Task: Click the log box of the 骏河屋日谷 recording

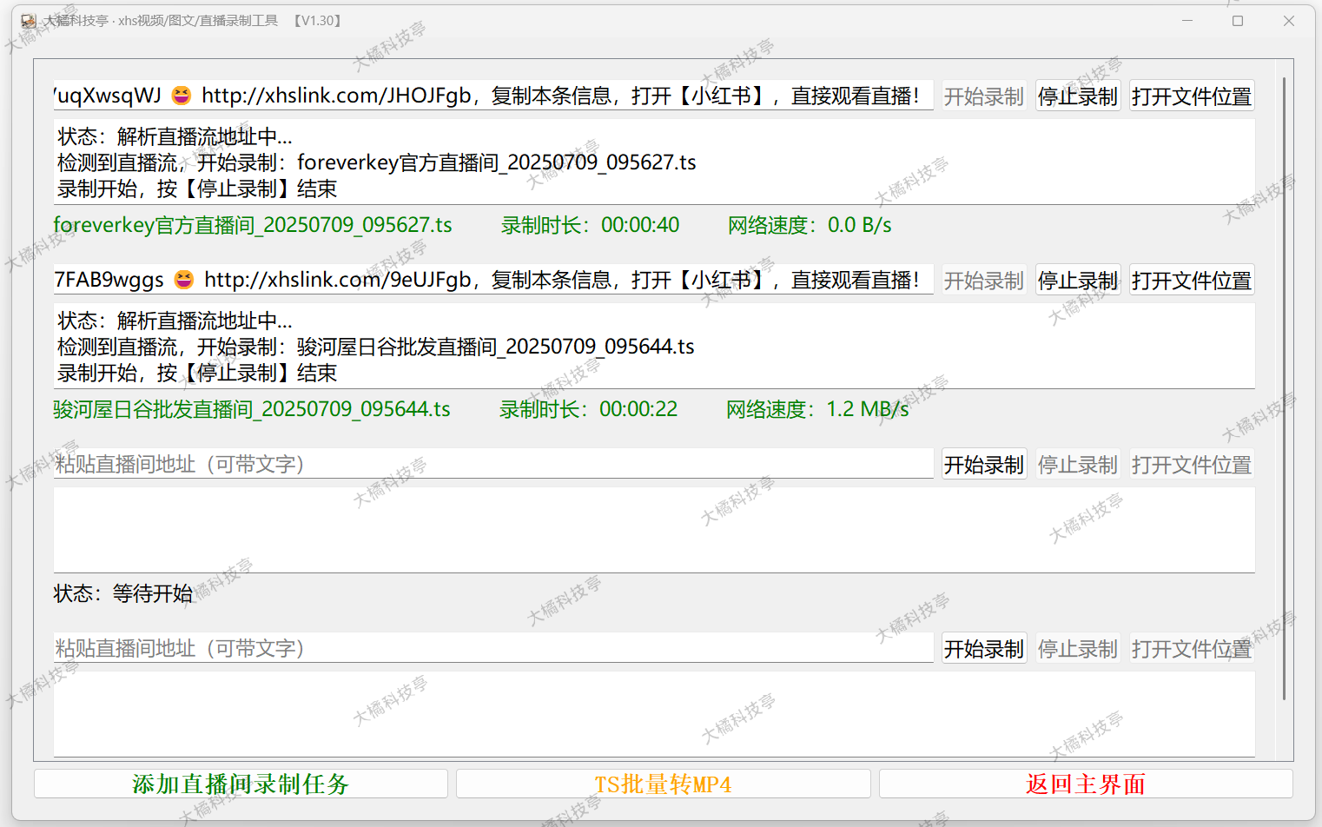Action: click(x=654, y=347)
